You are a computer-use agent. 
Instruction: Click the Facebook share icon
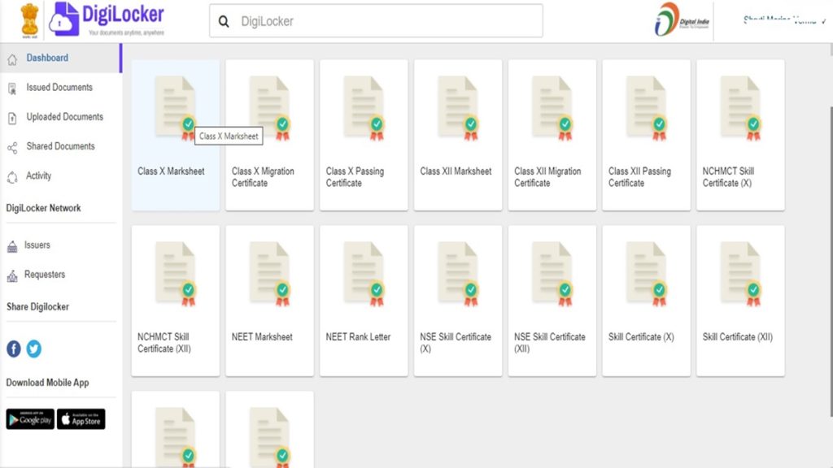coord(13,349)
